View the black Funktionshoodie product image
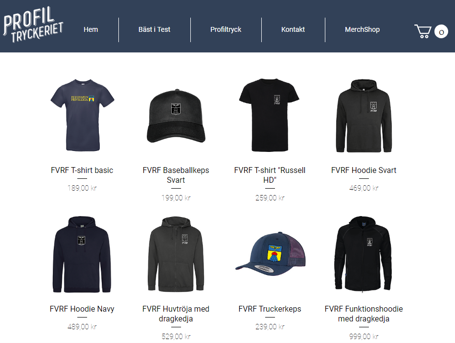Viewport: 455px width, 343px height. (364, 253)
